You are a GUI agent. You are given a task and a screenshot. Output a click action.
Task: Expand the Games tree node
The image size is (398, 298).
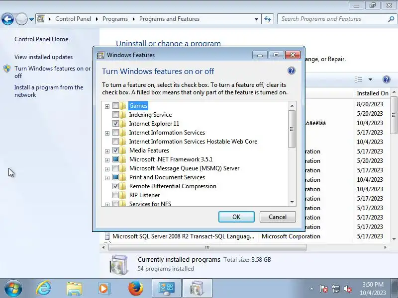coord(107,106)
